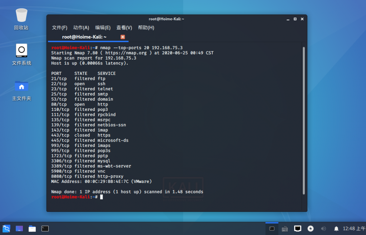Click the terminal vertical scrollbar
The height and width of the screenshot is (235, 366).
pyautogui.click(x=304, y=121)
